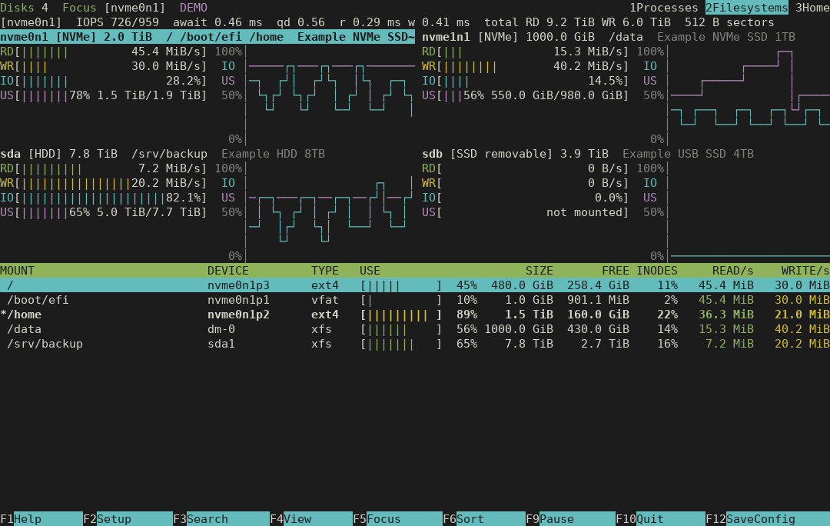This screenshot has width=830, height=526.
Task: Activate F3 Search
Action: (x=221, y=518)
